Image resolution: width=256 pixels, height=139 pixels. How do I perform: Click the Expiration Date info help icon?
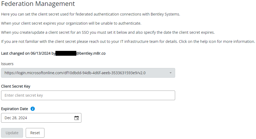pyautogui.click(x=33, y=109)
